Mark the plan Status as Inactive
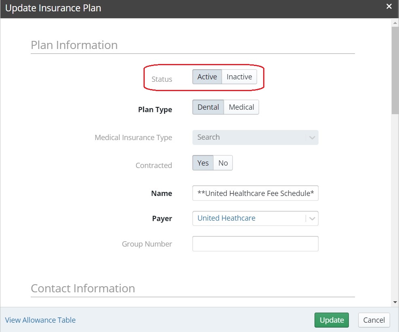 click(x=239, y=77)
